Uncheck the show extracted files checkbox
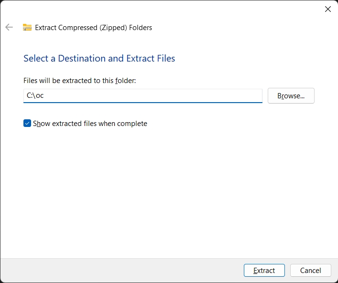The image size is (338, 283). pyautogui.click(x=27, y=124)
